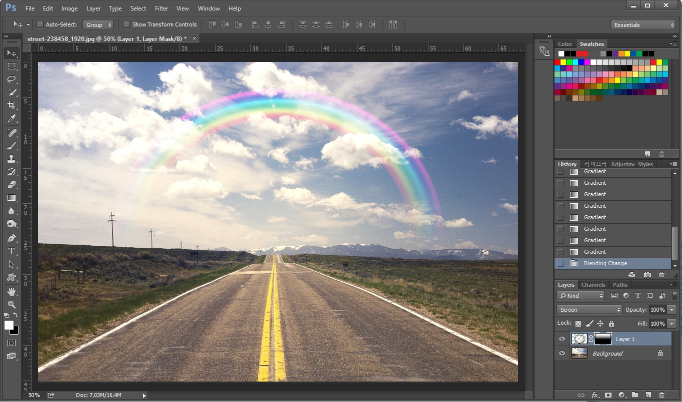Open the status bar Doc info arrow
682x402 pixels.
point(144,396)
